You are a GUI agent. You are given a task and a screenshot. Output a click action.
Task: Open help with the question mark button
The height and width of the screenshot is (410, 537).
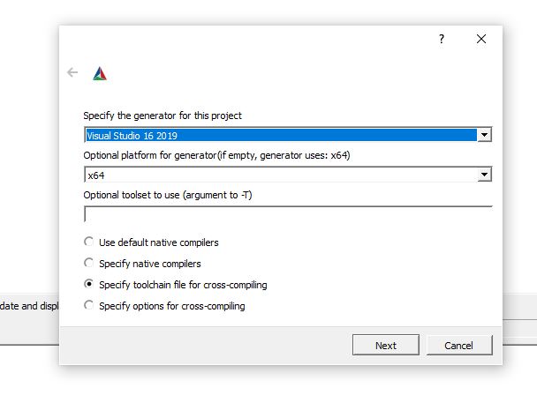pyautogui.click(x=442, y=40)
